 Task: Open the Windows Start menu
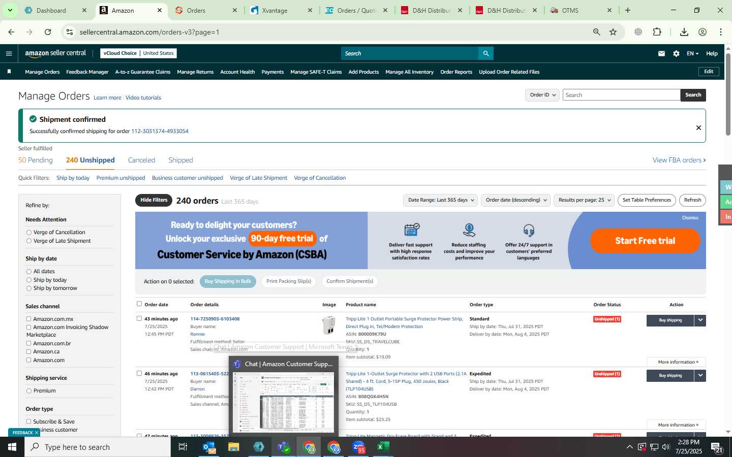point(12,447)
